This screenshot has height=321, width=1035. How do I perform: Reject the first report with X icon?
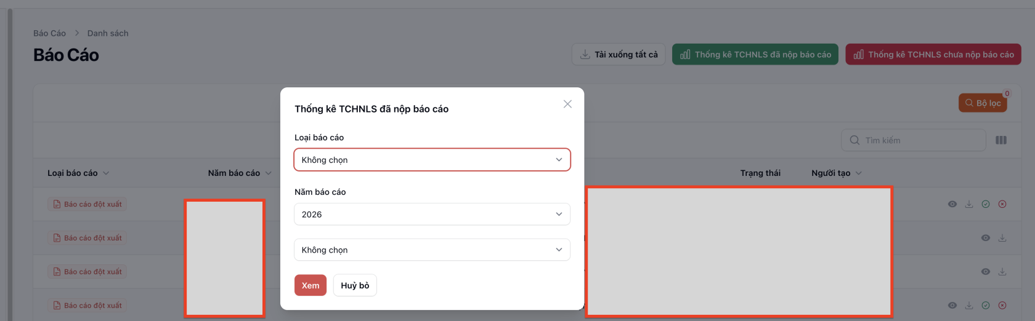click(x=1002, y=204)
